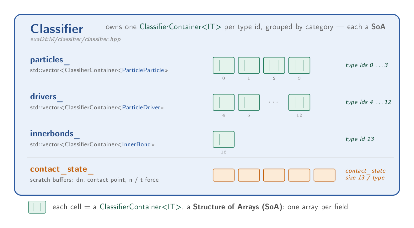Click the ellipsis between drivers cells
Screen dimensions: 414x228
[274, 102]
